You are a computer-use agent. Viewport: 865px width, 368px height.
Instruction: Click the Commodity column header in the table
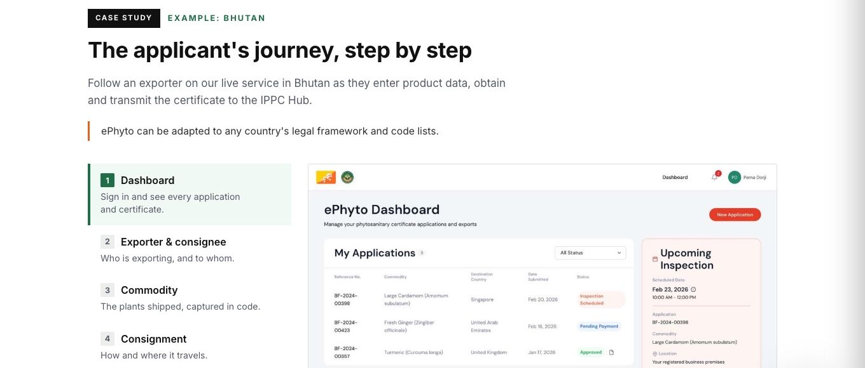pos(395,277)
